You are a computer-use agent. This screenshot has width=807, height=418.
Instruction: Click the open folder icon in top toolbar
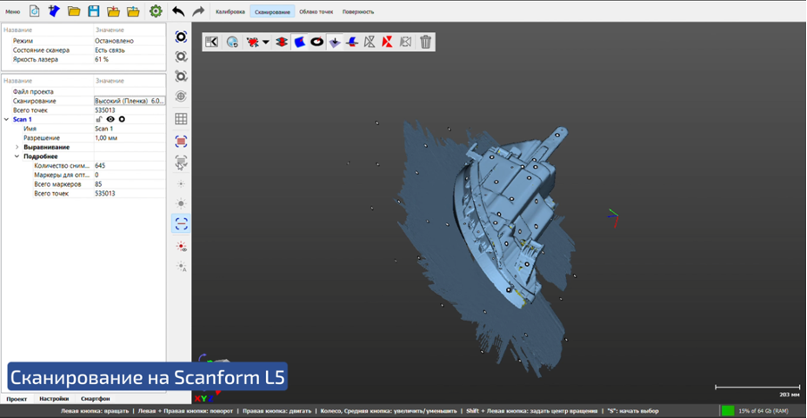(74, 12)
